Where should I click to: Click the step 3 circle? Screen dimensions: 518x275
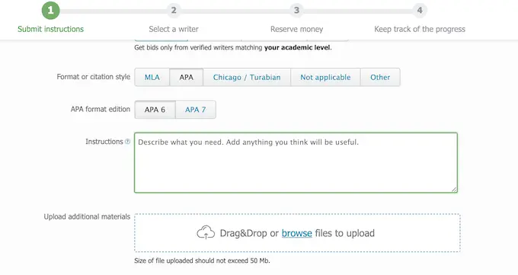coord(296,11)
